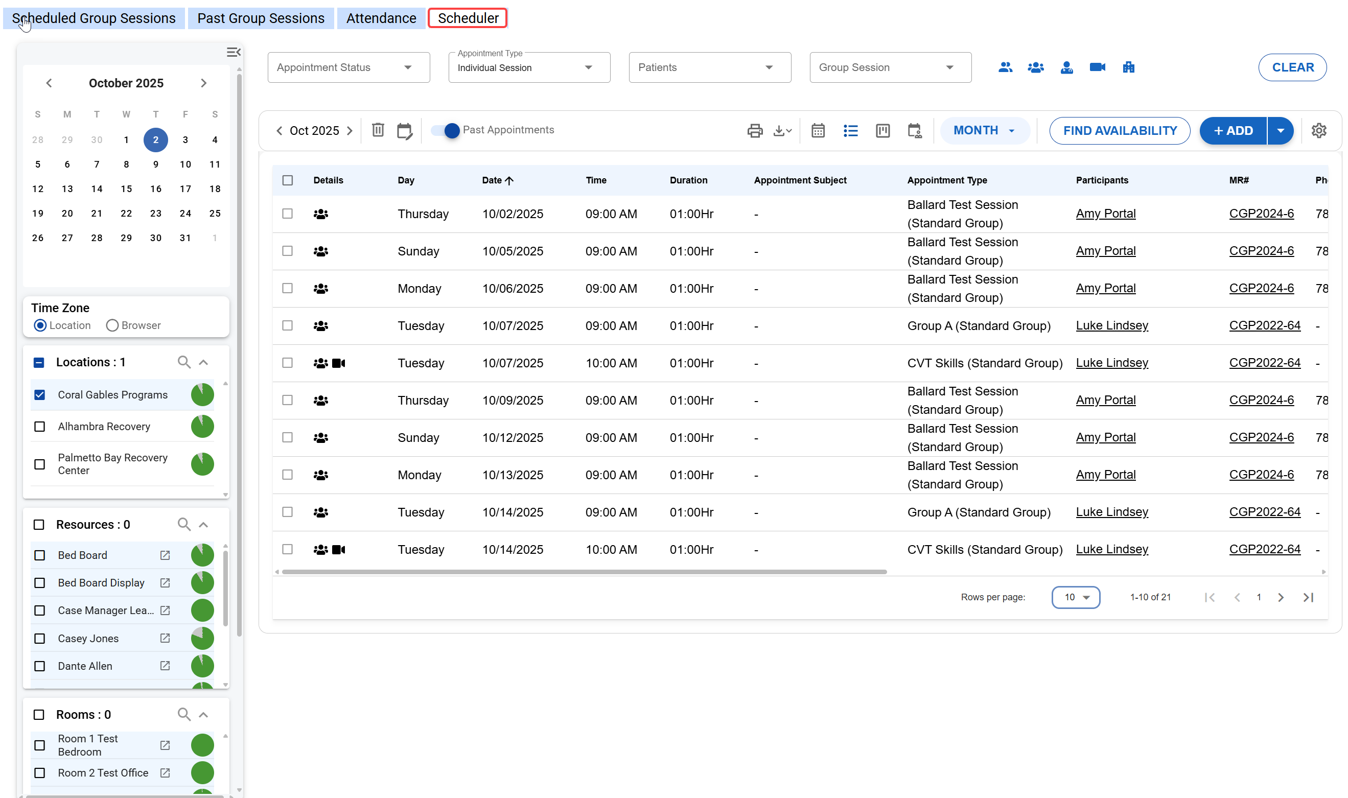Click horizontal scrollbar under appointments table
The height and width of the screenshot is (798, 1348).
point(584,572)
